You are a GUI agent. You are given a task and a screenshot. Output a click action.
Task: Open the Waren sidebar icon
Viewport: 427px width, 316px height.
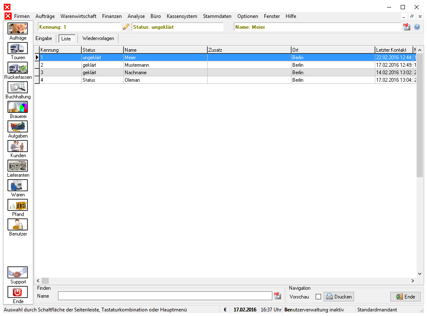[x=18, y=186]
